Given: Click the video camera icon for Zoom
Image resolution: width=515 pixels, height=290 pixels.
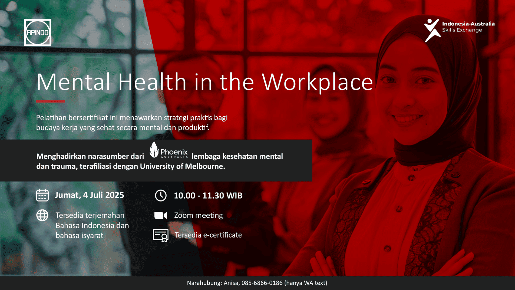Looking at the screenshot, I should point(161,215).
